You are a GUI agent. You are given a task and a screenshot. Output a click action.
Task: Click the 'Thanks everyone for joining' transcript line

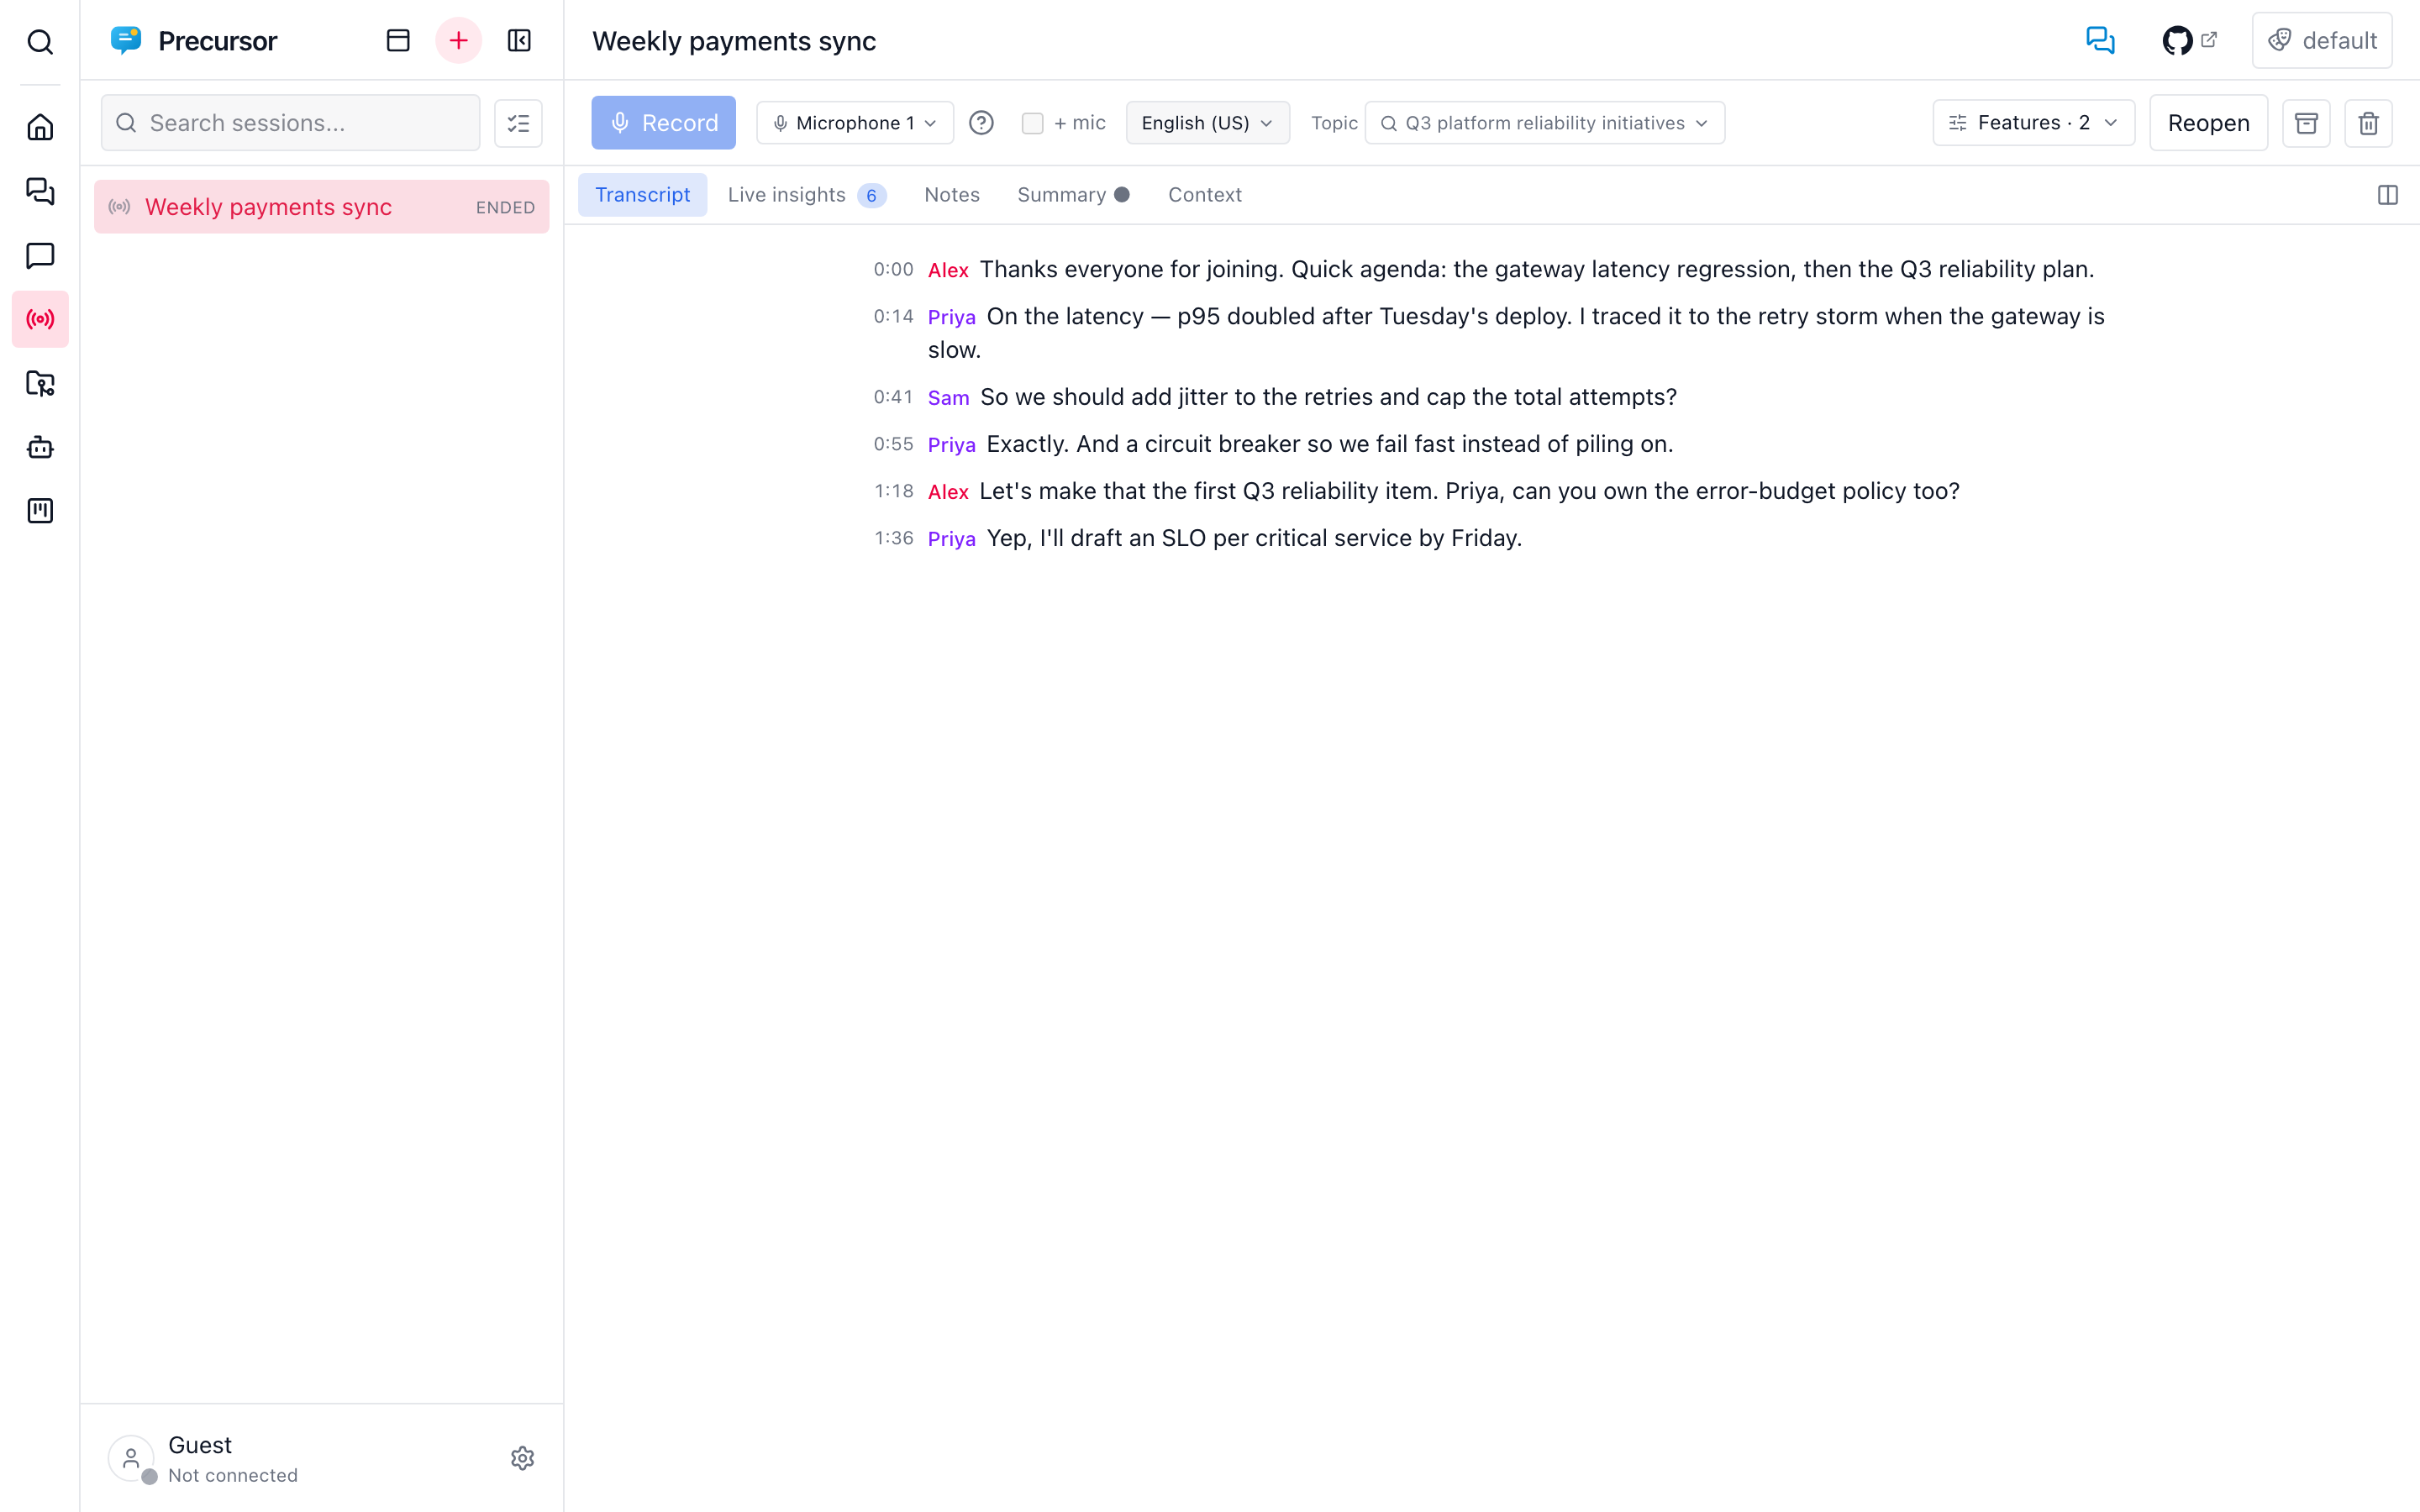[x=1536, y=269]
